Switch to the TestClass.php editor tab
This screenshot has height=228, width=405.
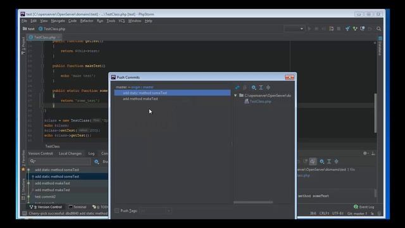[44, 37]
